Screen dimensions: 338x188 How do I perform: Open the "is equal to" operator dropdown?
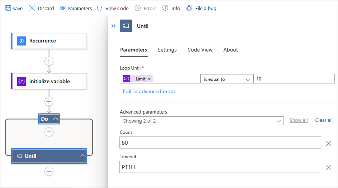227,79
